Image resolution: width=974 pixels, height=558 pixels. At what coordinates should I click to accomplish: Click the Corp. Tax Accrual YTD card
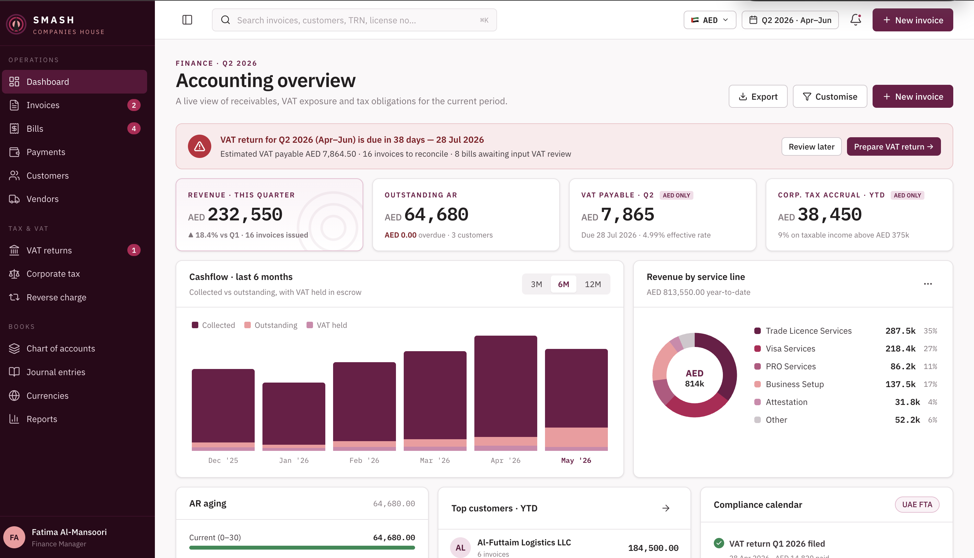tap(859, 215)
